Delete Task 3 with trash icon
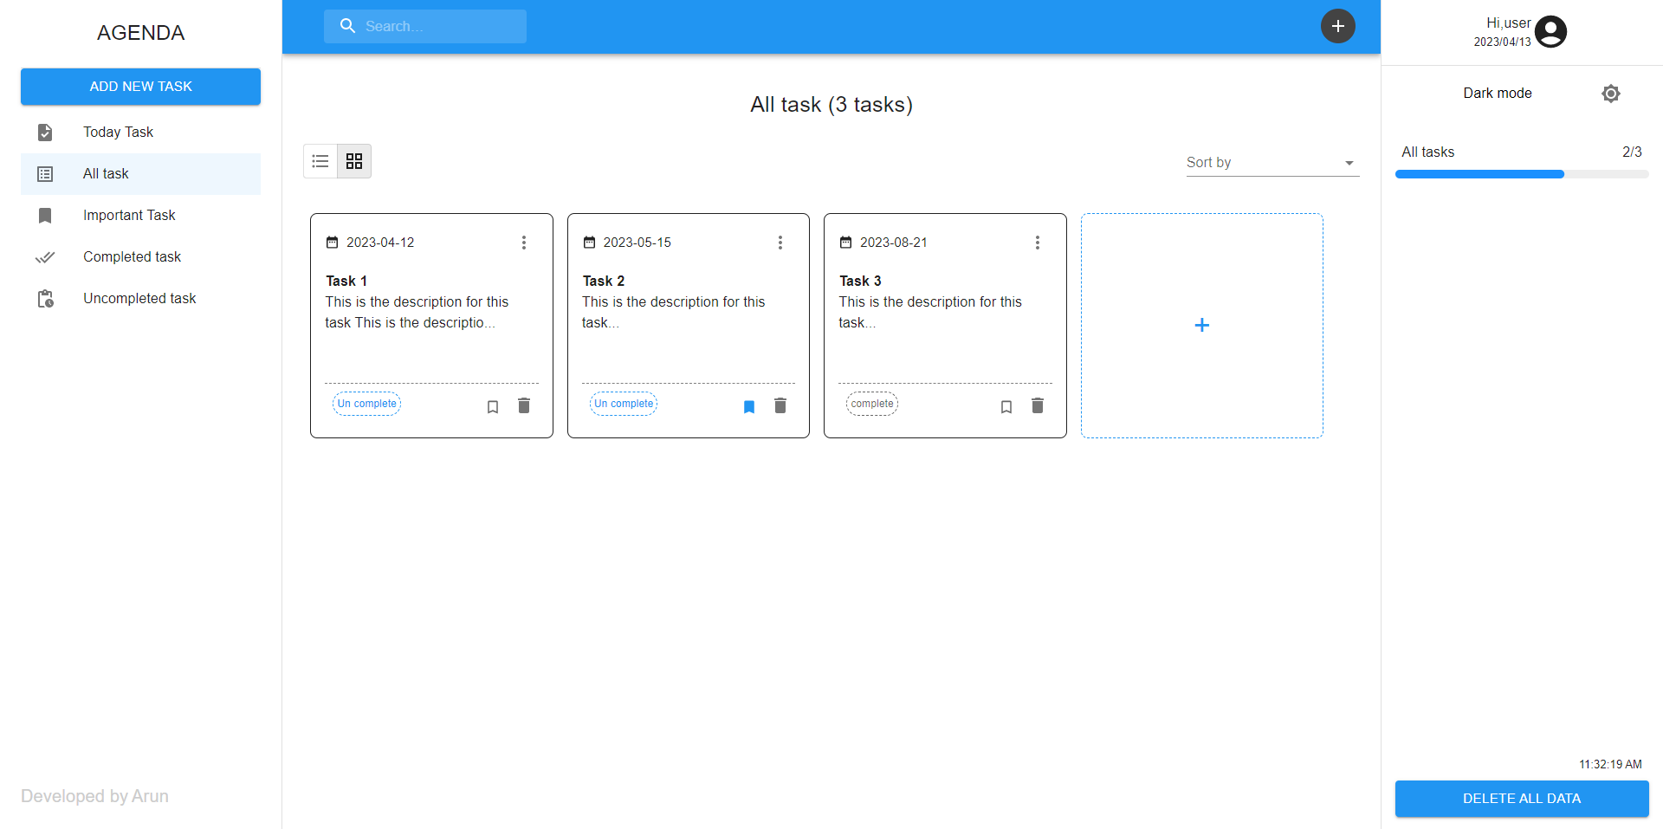The image size is (1663, 829). point(1038,405)
